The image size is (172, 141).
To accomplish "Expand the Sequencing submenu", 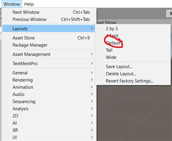I will click(x=48, y=102).
